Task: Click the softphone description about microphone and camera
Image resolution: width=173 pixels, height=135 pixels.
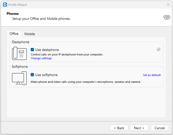Action: pyautogui.click(x=85, y=82)
